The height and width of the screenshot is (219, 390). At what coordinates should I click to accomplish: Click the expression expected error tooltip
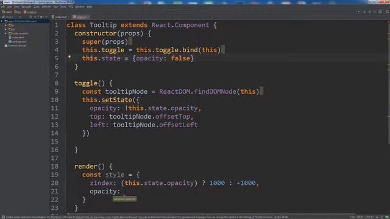(x=124, y=199)
